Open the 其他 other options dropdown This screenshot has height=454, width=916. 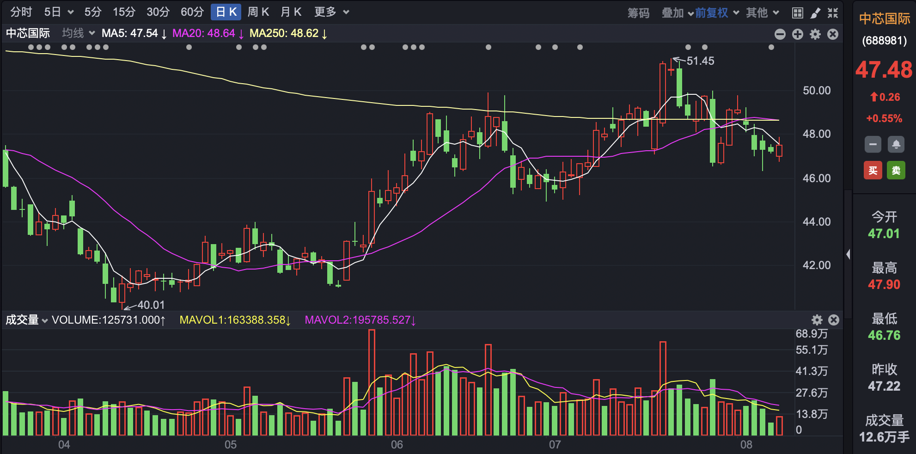point(763,13)
